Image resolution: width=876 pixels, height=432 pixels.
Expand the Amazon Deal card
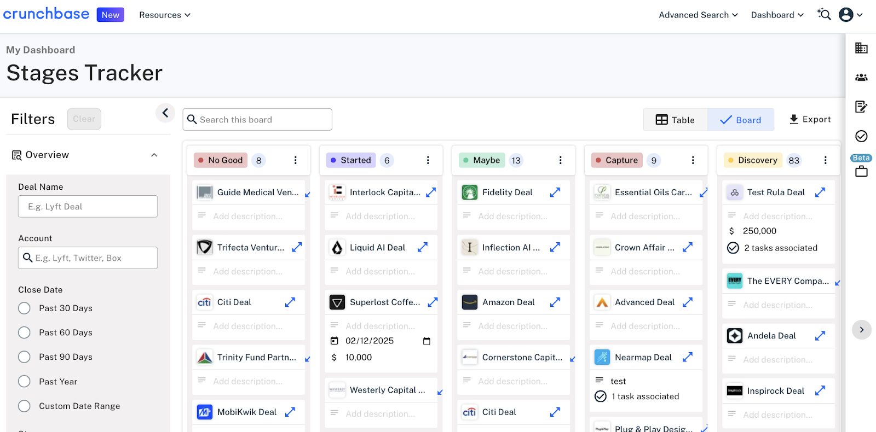pos(555,302)
